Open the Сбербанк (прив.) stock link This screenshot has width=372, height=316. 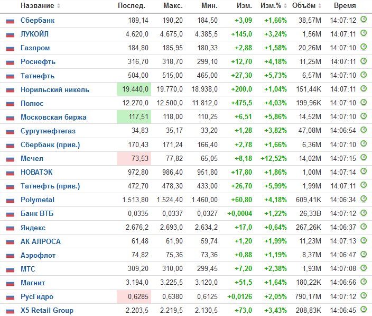click(50, 145)
